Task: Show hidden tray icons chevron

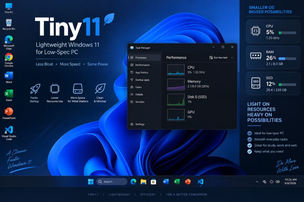Action: click(x=257, y=182)
